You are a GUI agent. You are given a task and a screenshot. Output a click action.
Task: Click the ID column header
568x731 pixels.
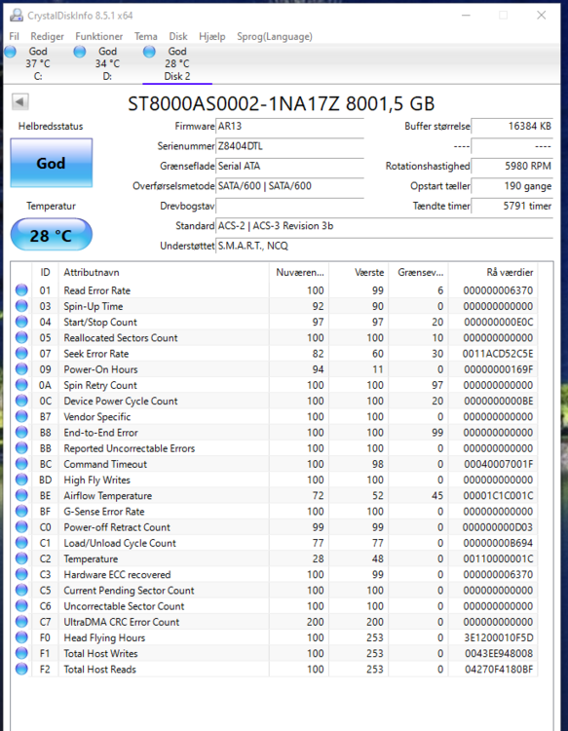coord(45,272)
